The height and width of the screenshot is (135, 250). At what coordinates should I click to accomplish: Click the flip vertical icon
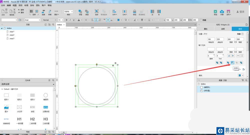click(x=233, y=56)
